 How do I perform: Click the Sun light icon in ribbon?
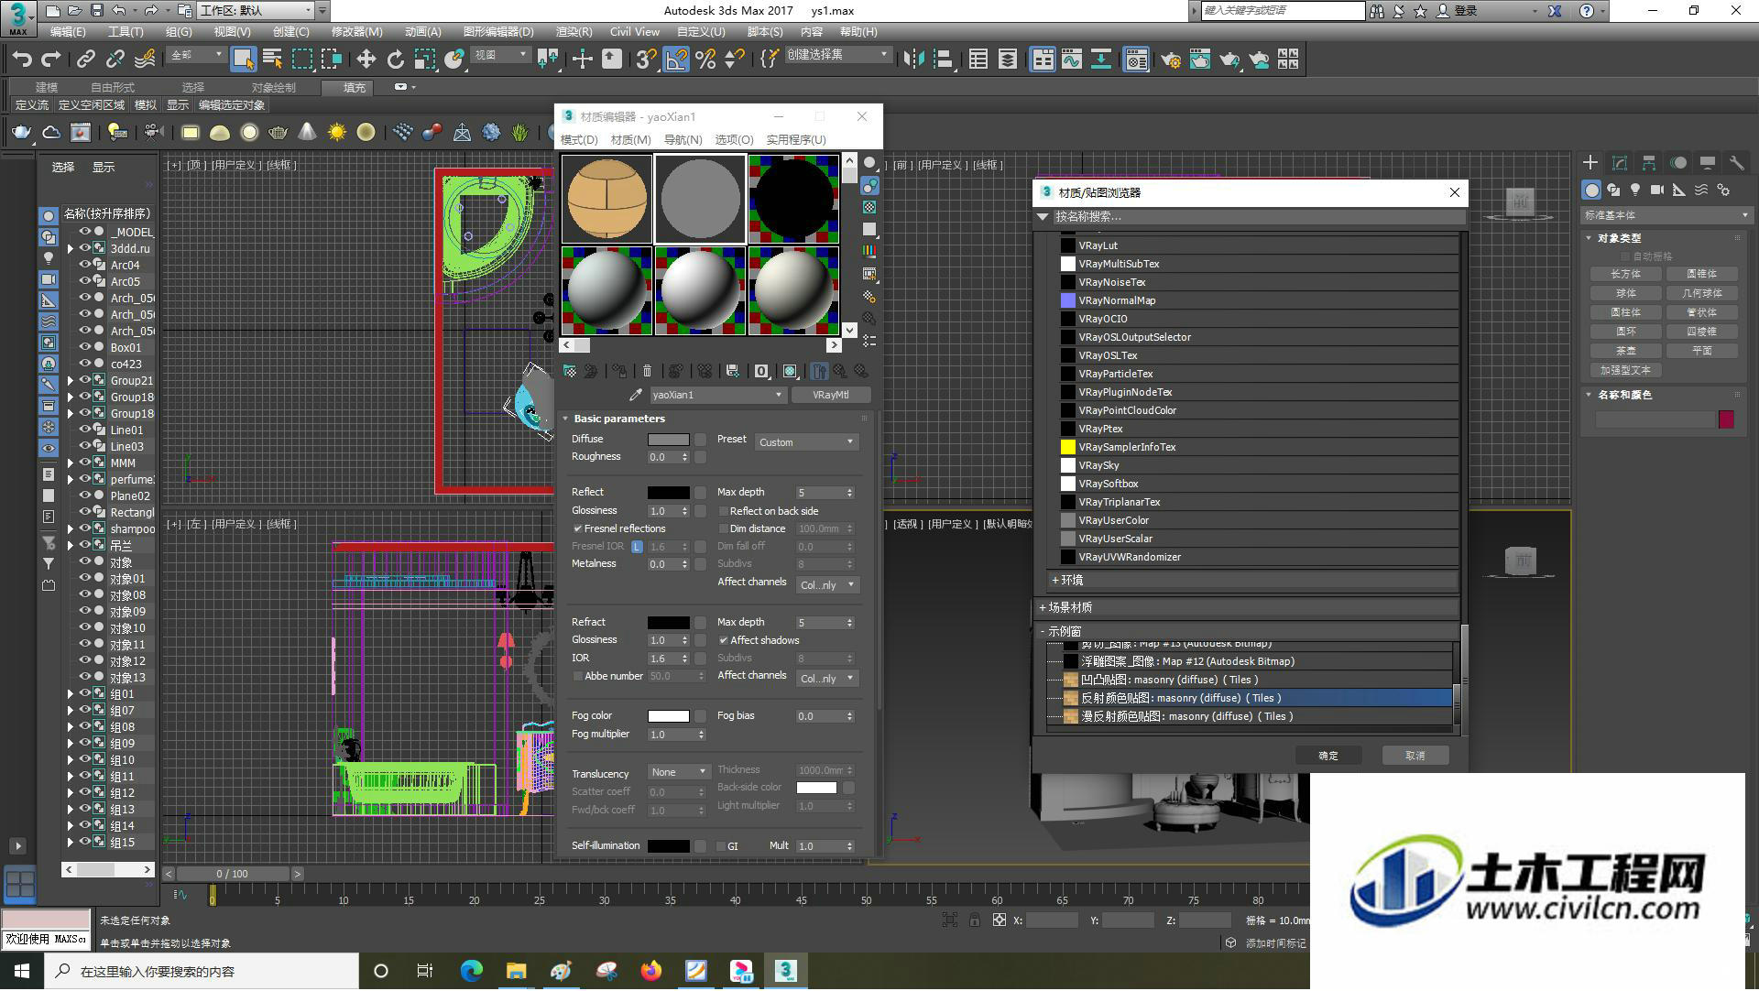click(x=337, y=133)
